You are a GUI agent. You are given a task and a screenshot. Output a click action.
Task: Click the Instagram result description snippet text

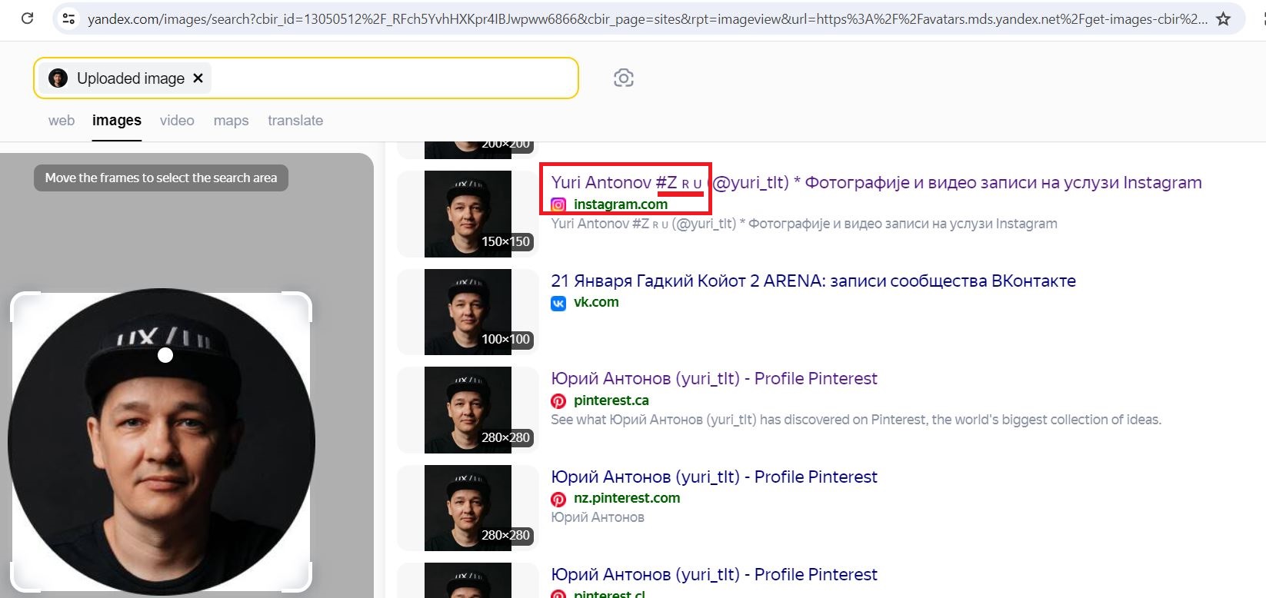click(x=804, y=224)
